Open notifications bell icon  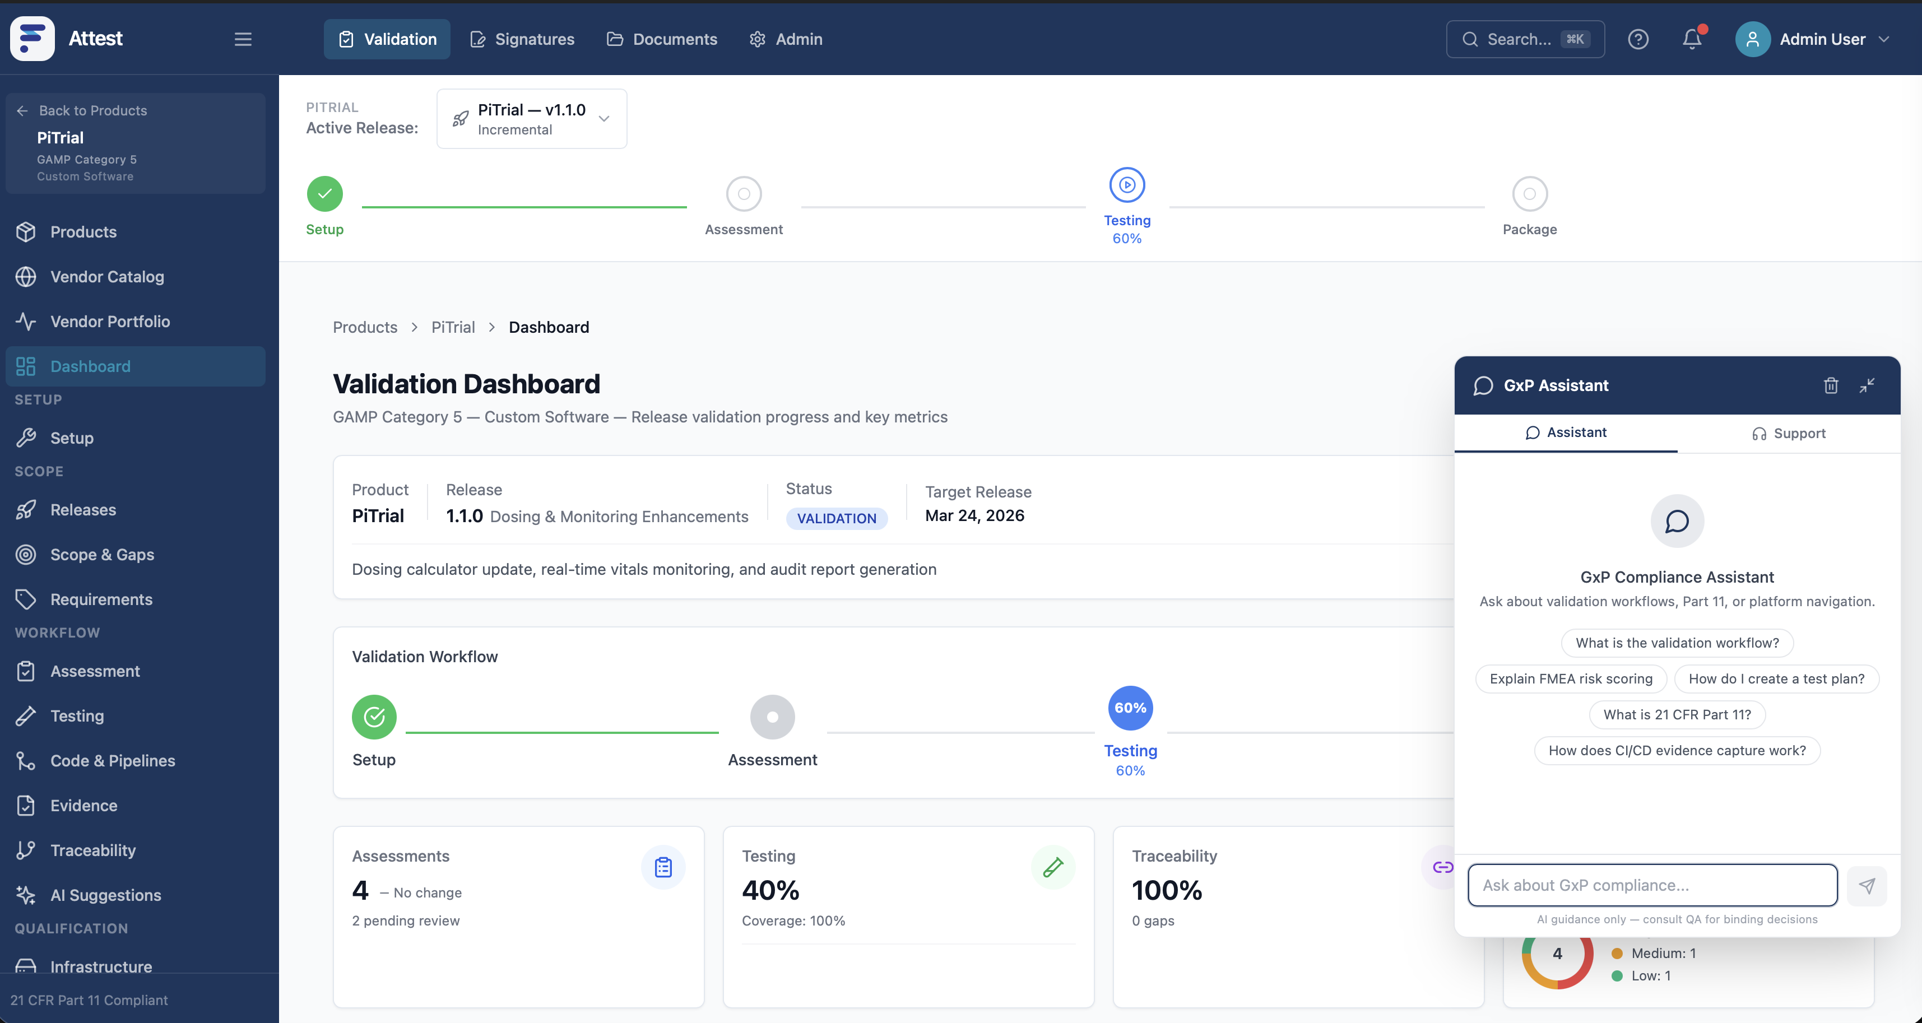pos(1691,39)
